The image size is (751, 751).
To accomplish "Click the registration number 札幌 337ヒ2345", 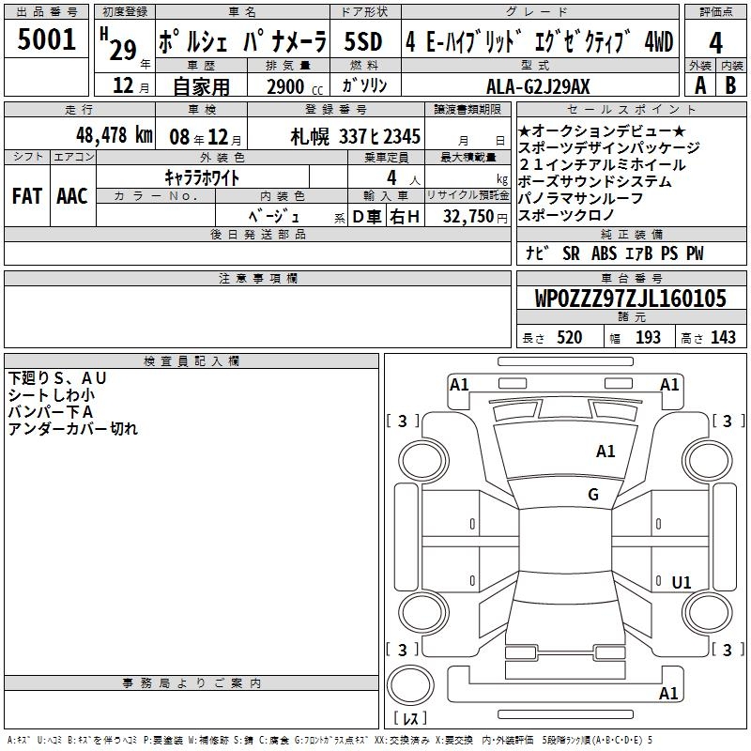I will pos(356,136).
